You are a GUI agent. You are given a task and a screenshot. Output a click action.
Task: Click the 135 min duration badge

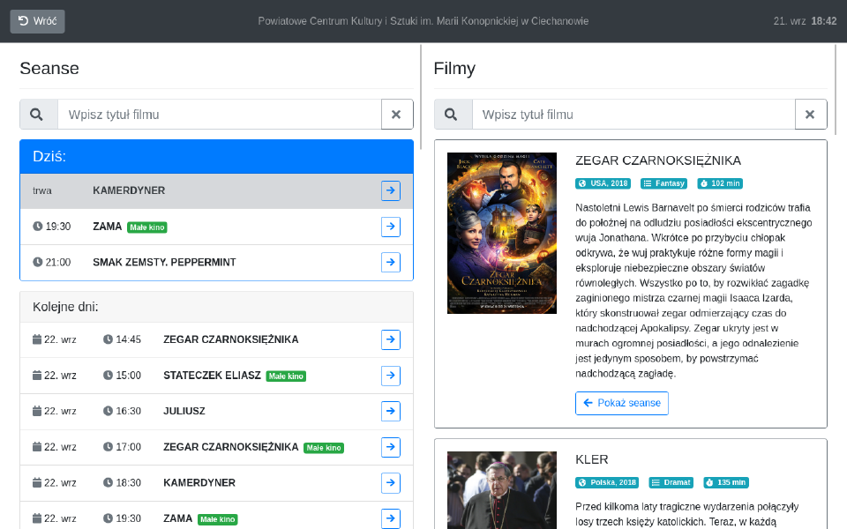click(726, 482)
